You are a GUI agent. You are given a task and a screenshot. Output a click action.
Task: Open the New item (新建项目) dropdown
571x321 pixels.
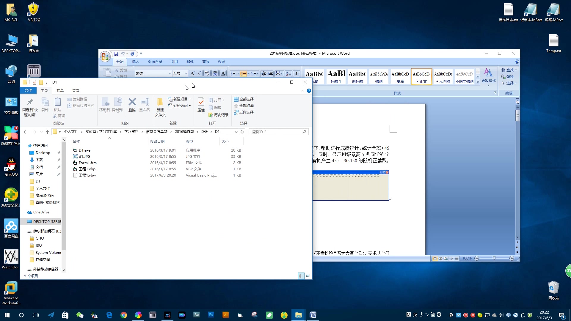click(x=180, y=99)
